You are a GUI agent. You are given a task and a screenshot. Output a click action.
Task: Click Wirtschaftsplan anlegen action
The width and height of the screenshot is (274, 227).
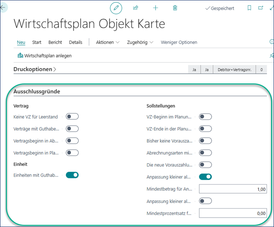(x=45, y=56)
